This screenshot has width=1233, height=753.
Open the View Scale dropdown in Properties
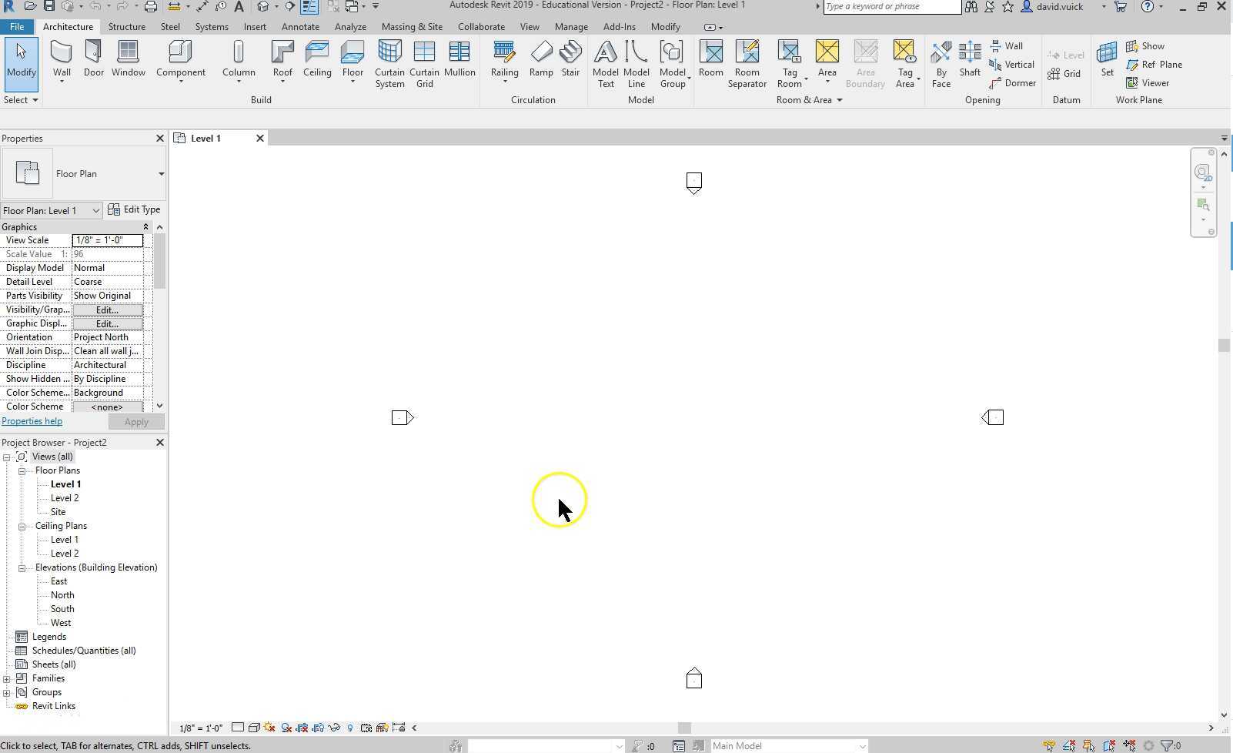coord(107,240)
